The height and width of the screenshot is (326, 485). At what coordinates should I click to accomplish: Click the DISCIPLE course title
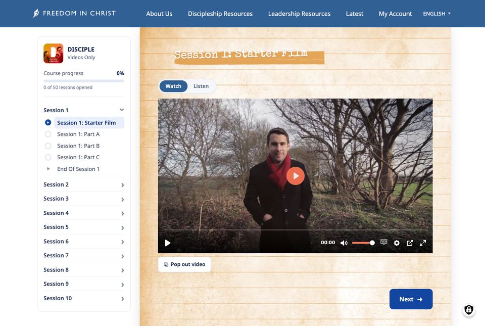(81, 49)
